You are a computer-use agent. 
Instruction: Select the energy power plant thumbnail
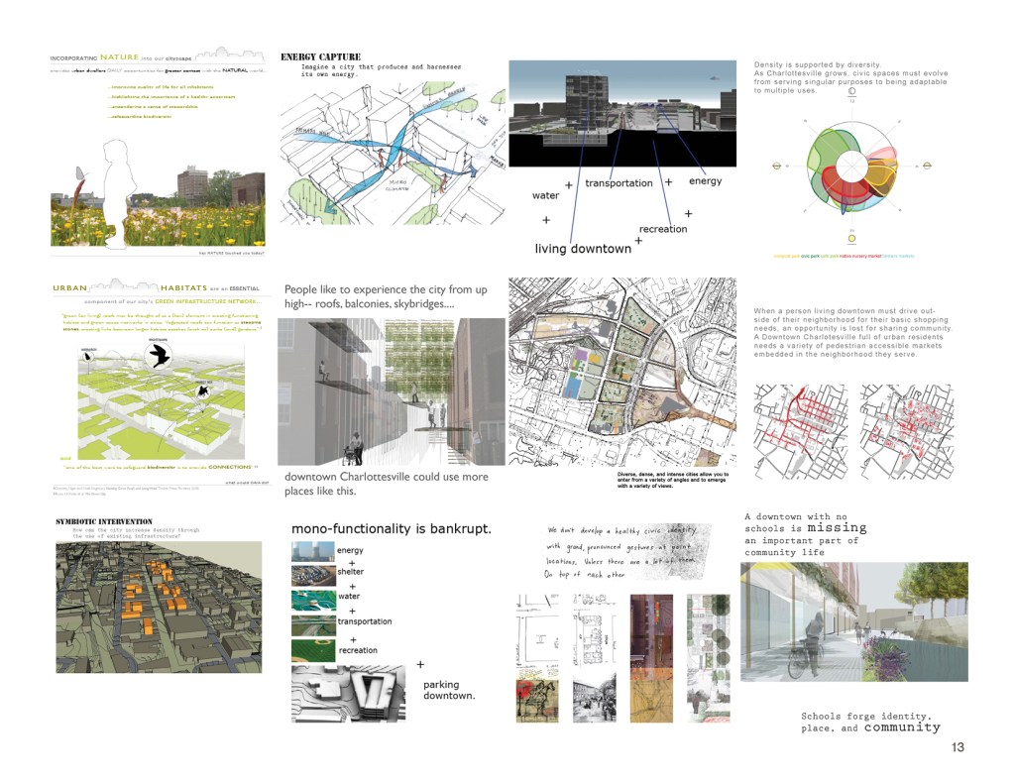click(x=312, y=551)
